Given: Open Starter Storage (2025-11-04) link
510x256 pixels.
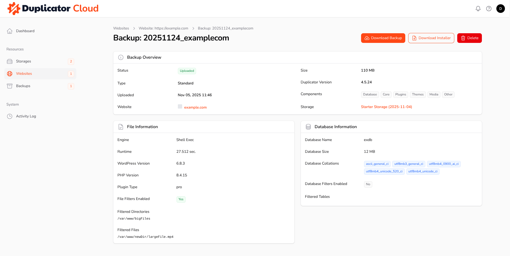Looking at the screenshot, I should [x=386, y=107].
